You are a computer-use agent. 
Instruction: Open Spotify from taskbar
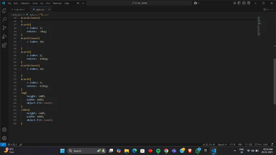[x=158, y=151]
